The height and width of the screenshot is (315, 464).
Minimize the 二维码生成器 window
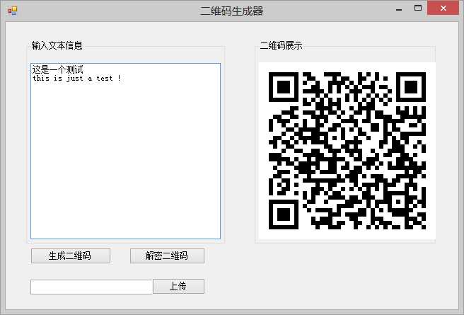399,9
